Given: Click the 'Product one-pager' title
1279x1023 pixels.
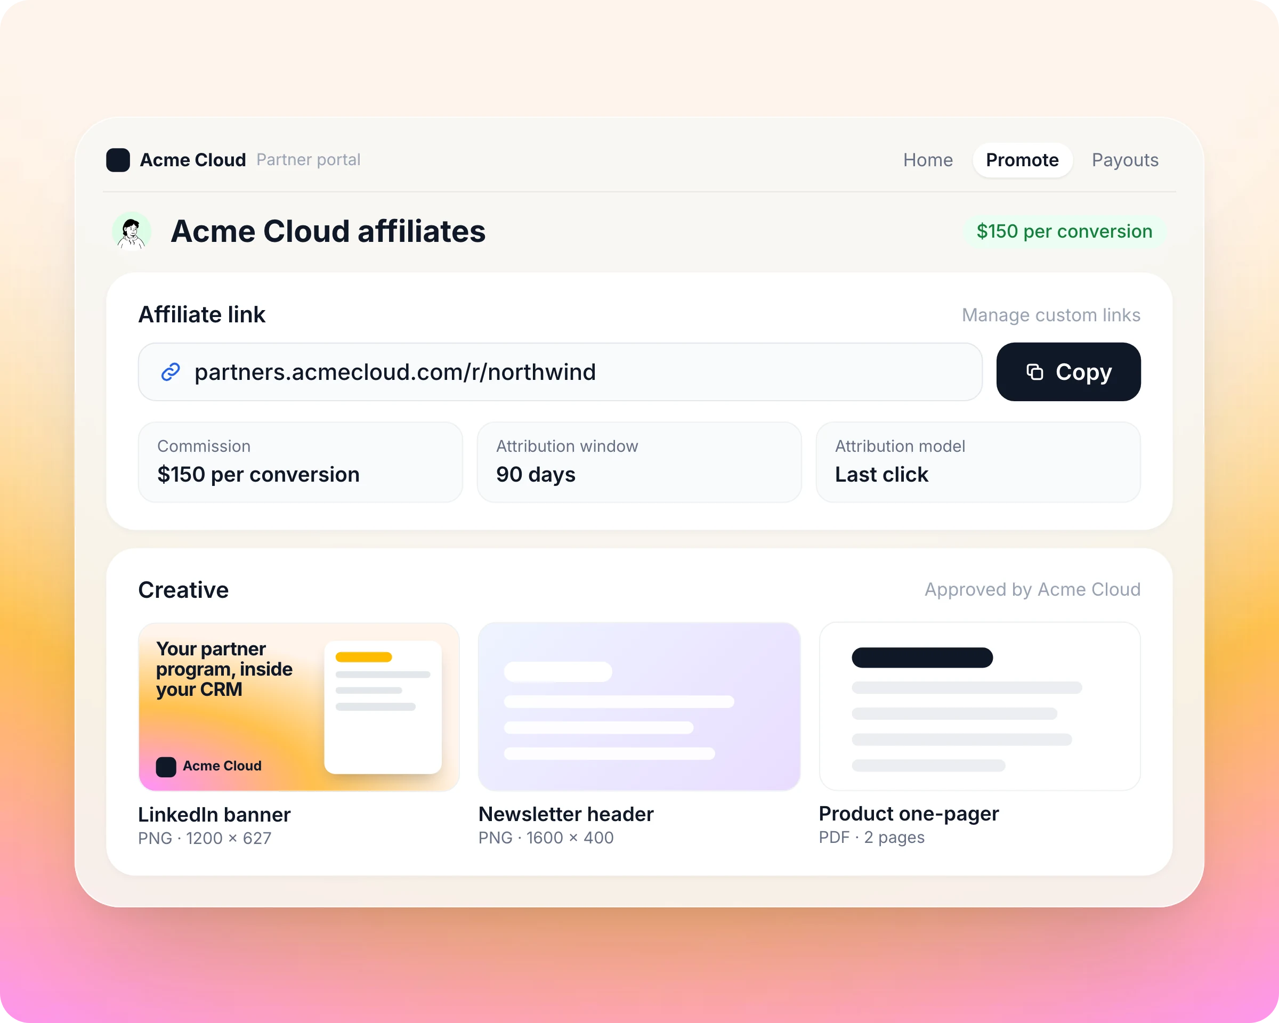Looking at the screenshot, I should click(909, 814).
